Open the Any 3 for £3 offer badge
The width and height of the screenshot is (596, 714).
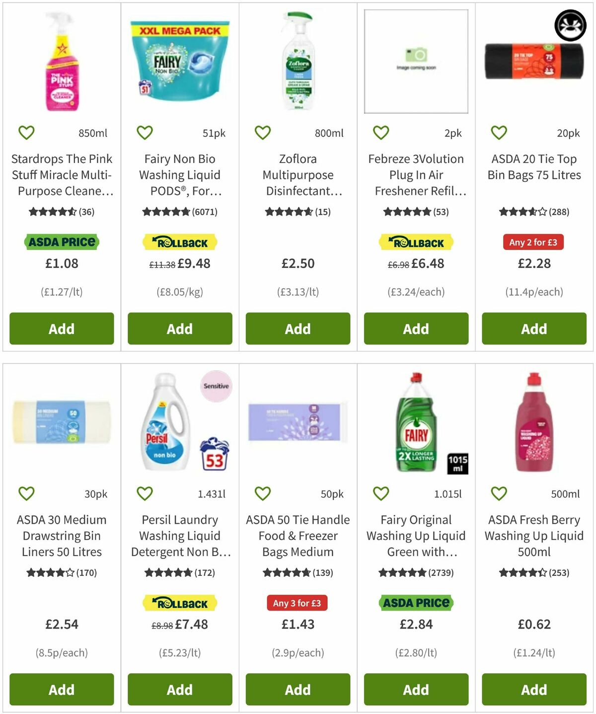click(297, 603)
